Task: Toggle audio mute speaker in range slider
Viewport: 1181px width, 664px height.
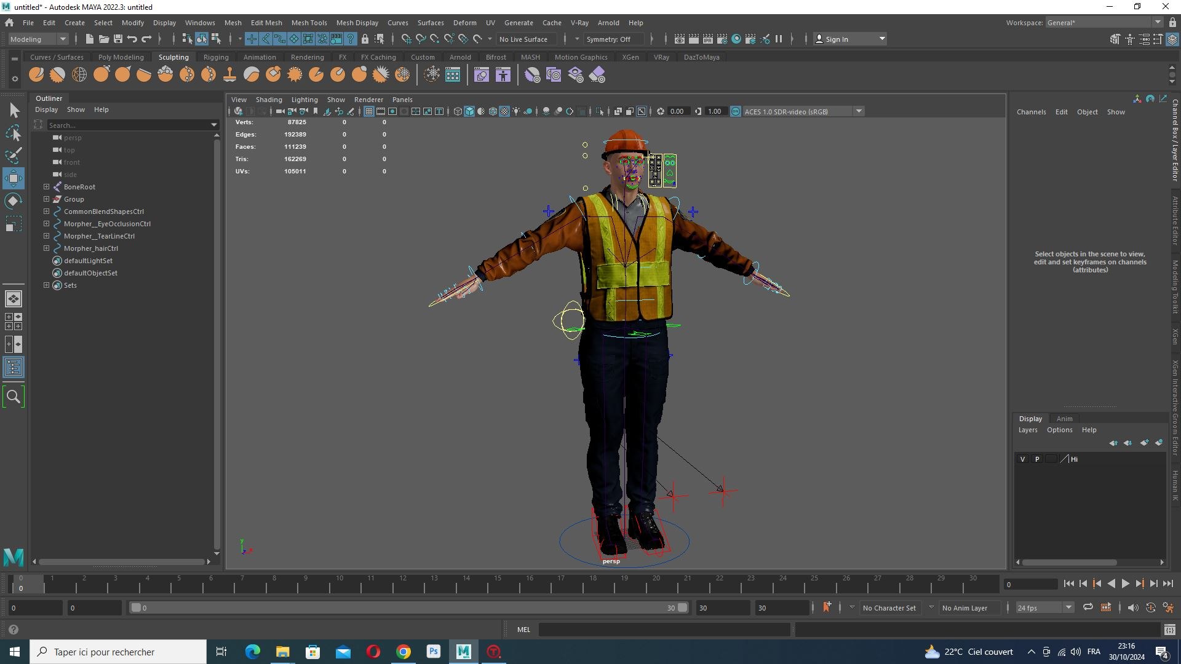Action: pyautogui.click(x=1132, y=607)
